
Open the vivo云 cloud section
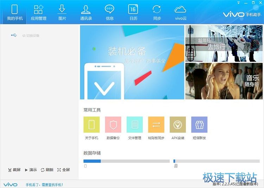180,12
